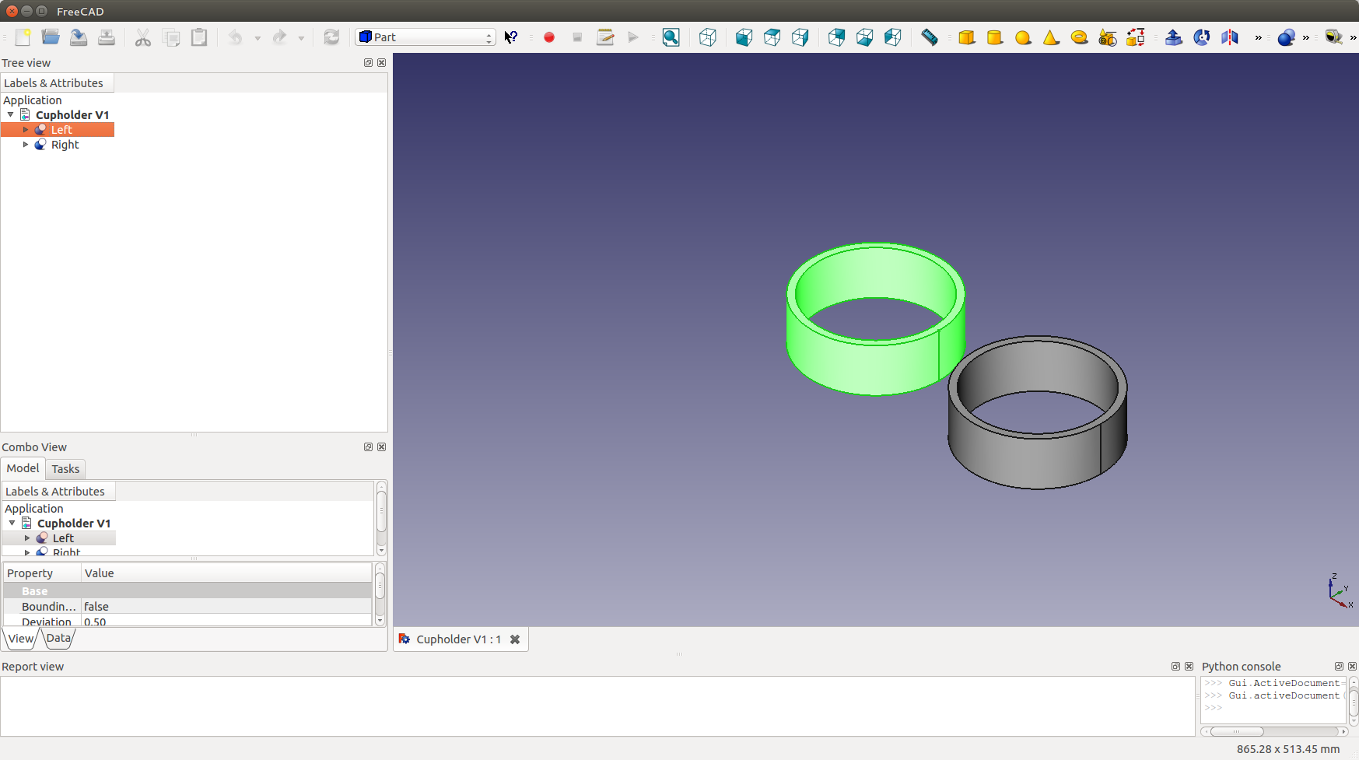The height and width of the screenshot is (760, 1359).
Task: Float the Combo View panel
Action: (x=369, y=447)
